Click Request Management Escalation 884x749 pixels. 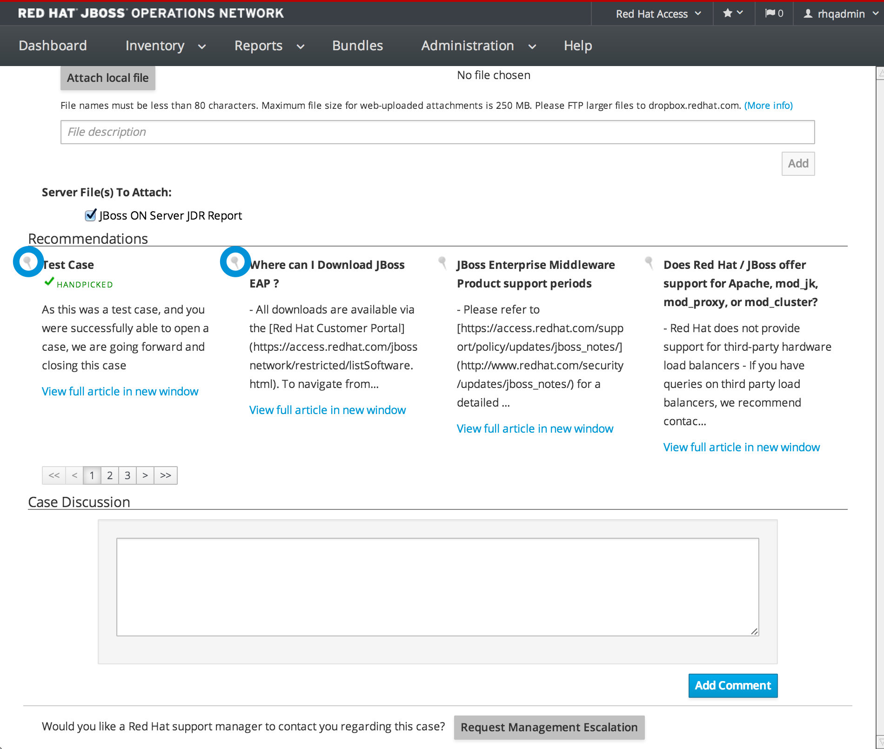tap(549, 728)
